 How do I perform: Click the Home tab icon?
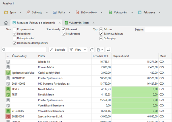[6, 23]
